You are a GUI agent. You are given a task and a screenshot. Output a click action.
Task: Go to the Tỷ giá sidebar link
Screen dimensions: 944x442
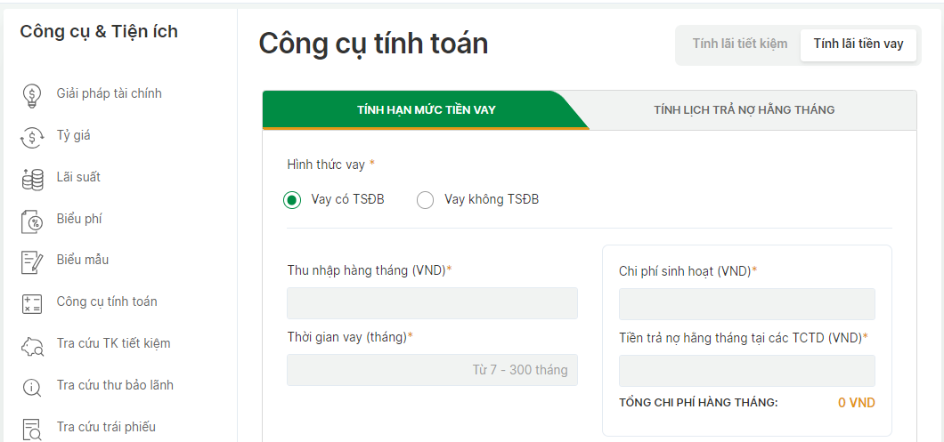(73, 135)
